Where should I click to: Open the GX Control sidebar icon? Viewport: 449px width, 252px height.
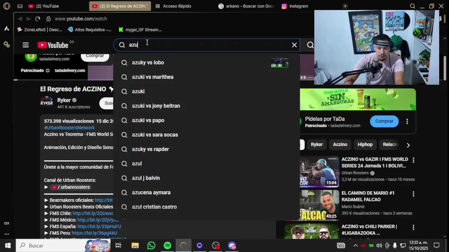point(7,29)
